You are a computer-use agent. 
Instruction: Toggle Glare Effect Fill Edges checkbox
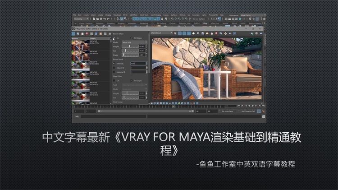(132, 80)
